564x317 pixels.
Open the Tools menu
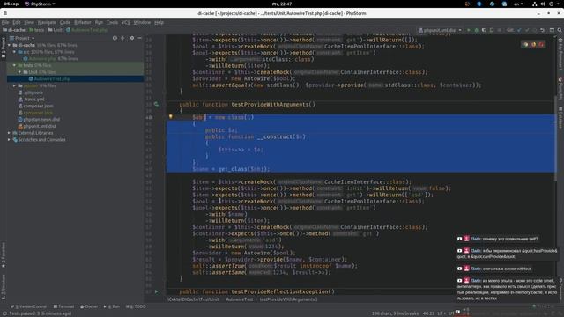112,22
